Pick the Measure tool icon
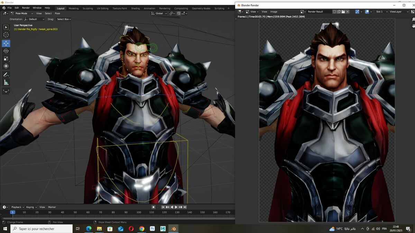Screen dimensions: 415x233 coord(6,82)
